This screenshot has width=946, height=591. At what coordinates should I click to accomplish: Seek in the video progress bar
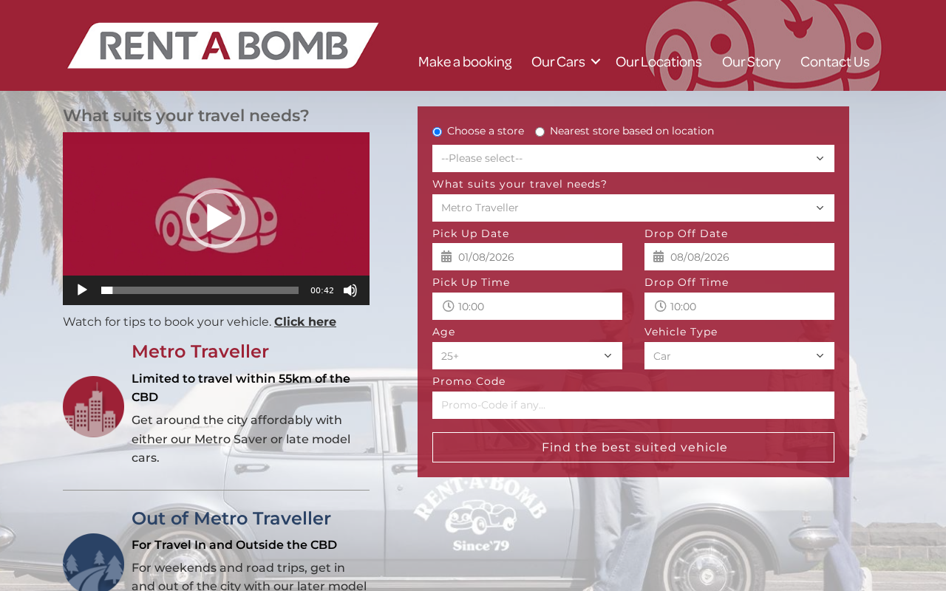tap(200, 290)
